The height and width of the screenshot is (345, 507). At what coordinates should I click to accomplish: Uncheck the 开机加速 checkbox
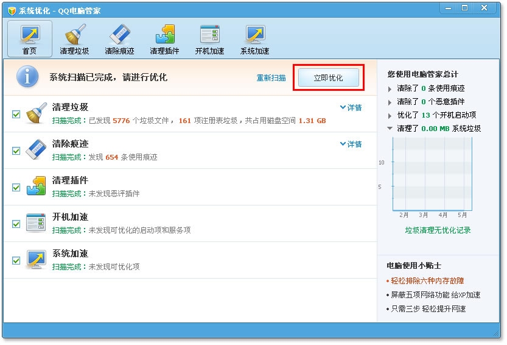coord(16,224)
